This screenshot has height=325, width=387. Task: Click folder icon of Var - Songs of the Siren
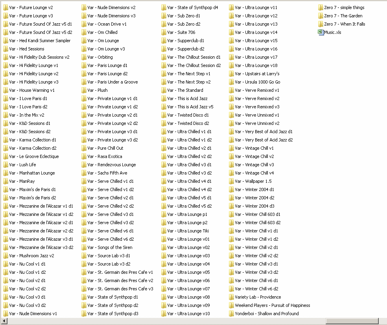click(84, 248)
